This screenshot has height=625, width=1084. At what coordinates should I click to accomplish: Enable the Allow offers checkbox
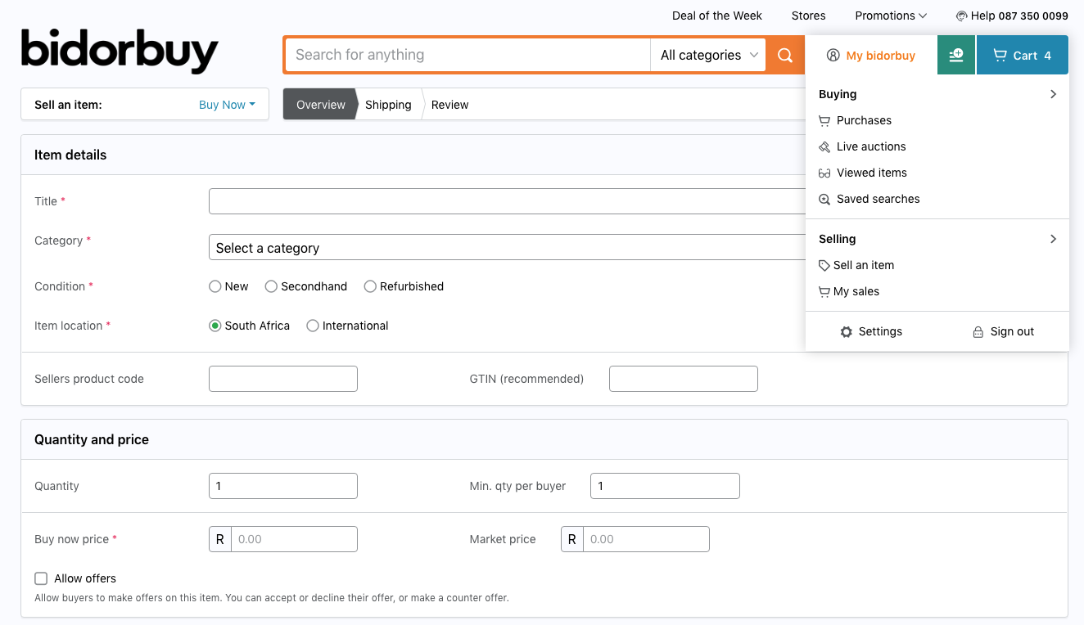click(41, 578)
